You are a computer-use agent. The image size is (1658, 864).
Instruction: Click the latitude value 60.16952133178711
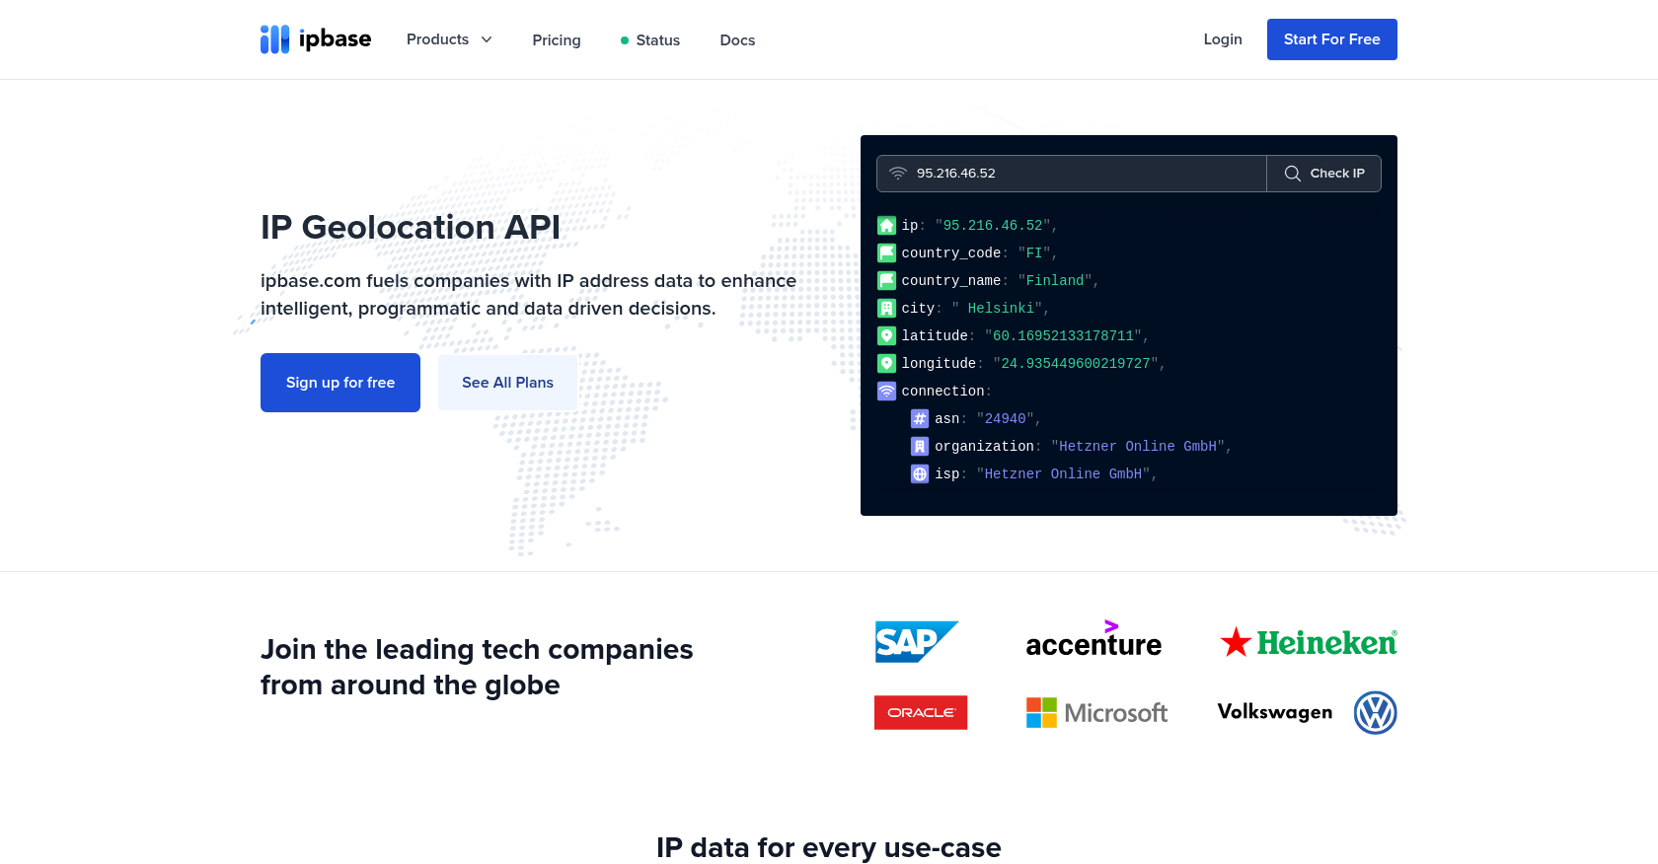click(1063, 336)
